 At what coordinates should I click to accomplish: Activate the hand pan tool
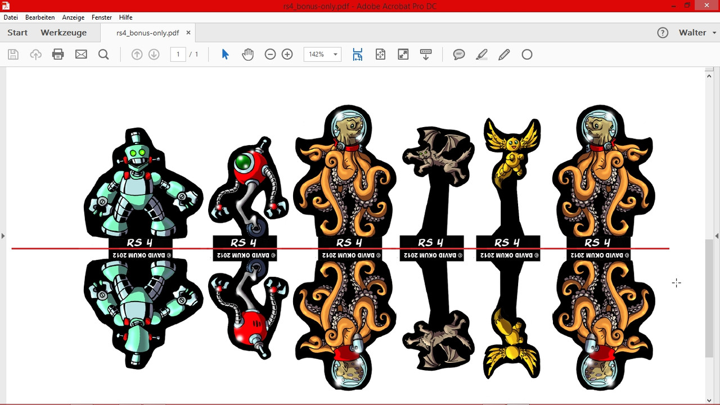point(247,55)
